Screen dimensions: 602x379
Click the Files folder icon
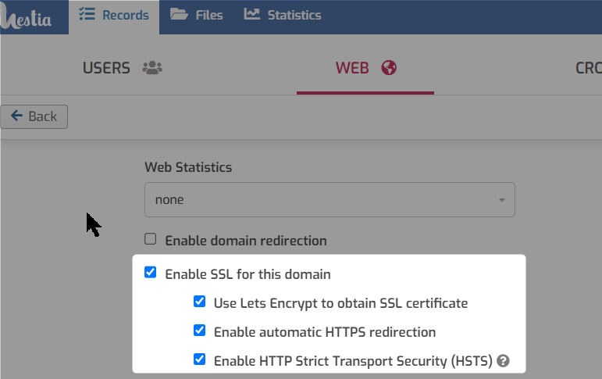[x=179, y=14]
